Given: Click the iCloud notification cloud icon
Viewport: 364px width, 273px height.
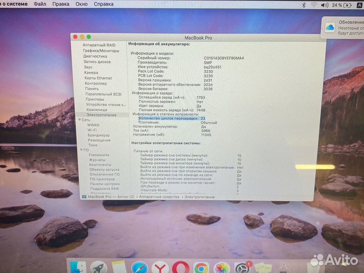Looking at the screenshot, I should (330, 28).
